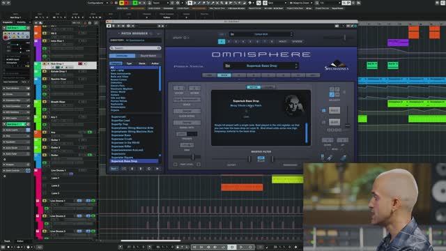Select the Bells and Vibes category

pos(119,77)
